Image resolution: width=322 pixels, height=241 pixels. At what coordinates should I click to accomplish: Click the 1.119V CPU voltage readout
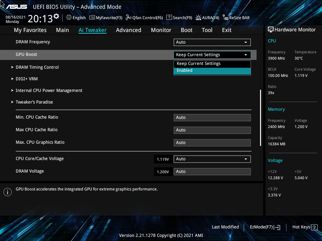(x=163, y=159)
